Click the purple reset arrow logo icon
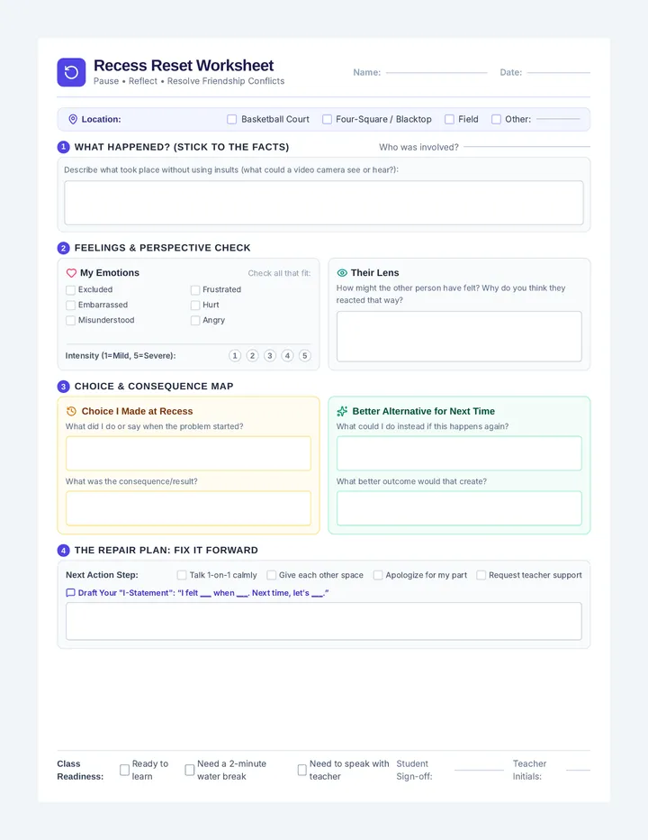The height and width of the screenshot is (840, 648). point(71,72)
